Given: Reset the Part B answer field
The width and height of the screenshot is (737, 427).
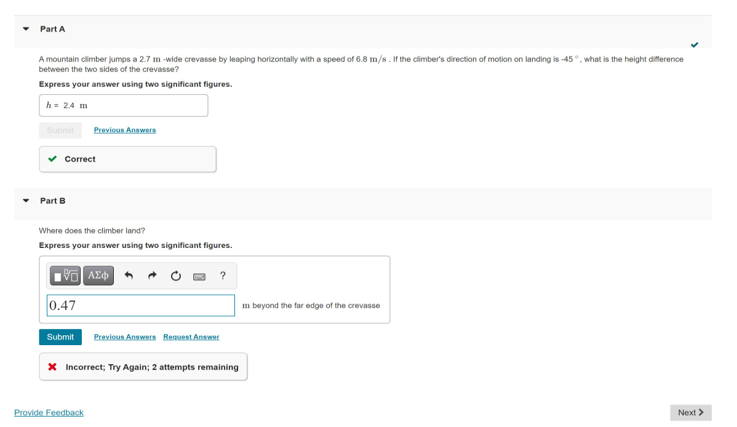Looking at the screenshot, I should (176, 276).
